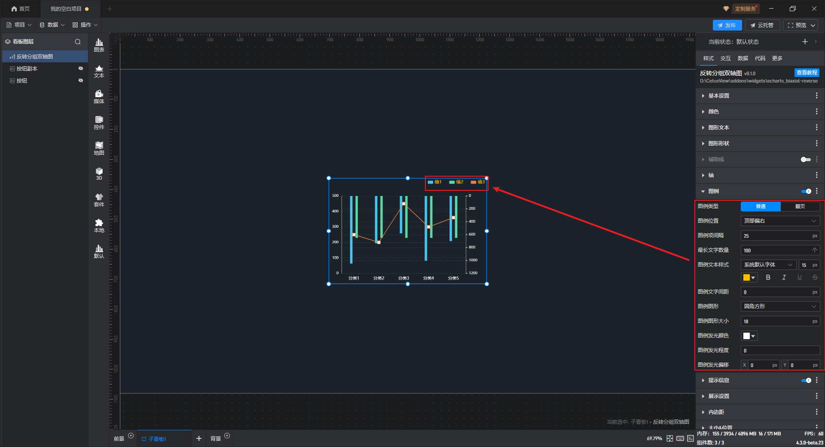The height and width of the screenshot is (447, 825).
Task: Open the 图表 chart components panel
Action: coord(99,45)
